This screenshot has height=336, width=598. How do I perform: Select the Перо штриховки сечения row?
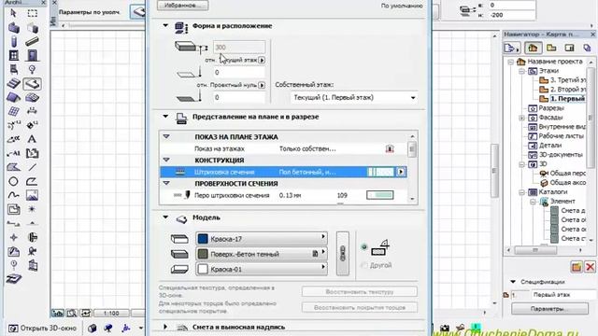283,195
